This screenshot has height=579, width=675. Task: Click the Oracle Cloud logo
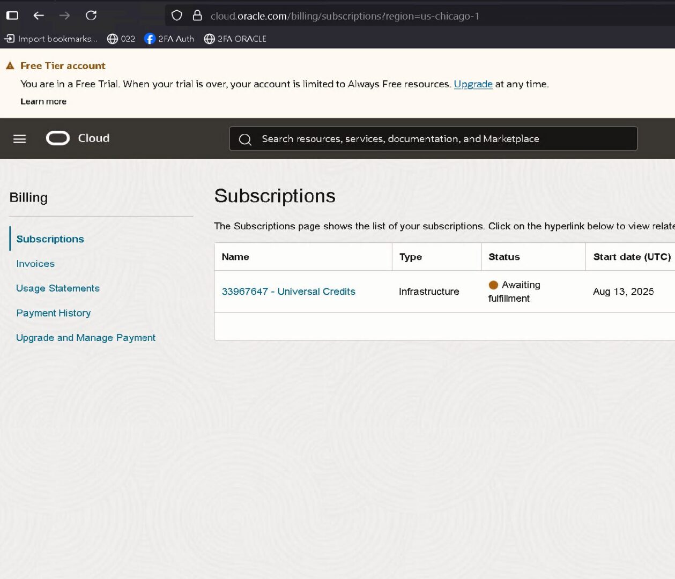point(58,138)
